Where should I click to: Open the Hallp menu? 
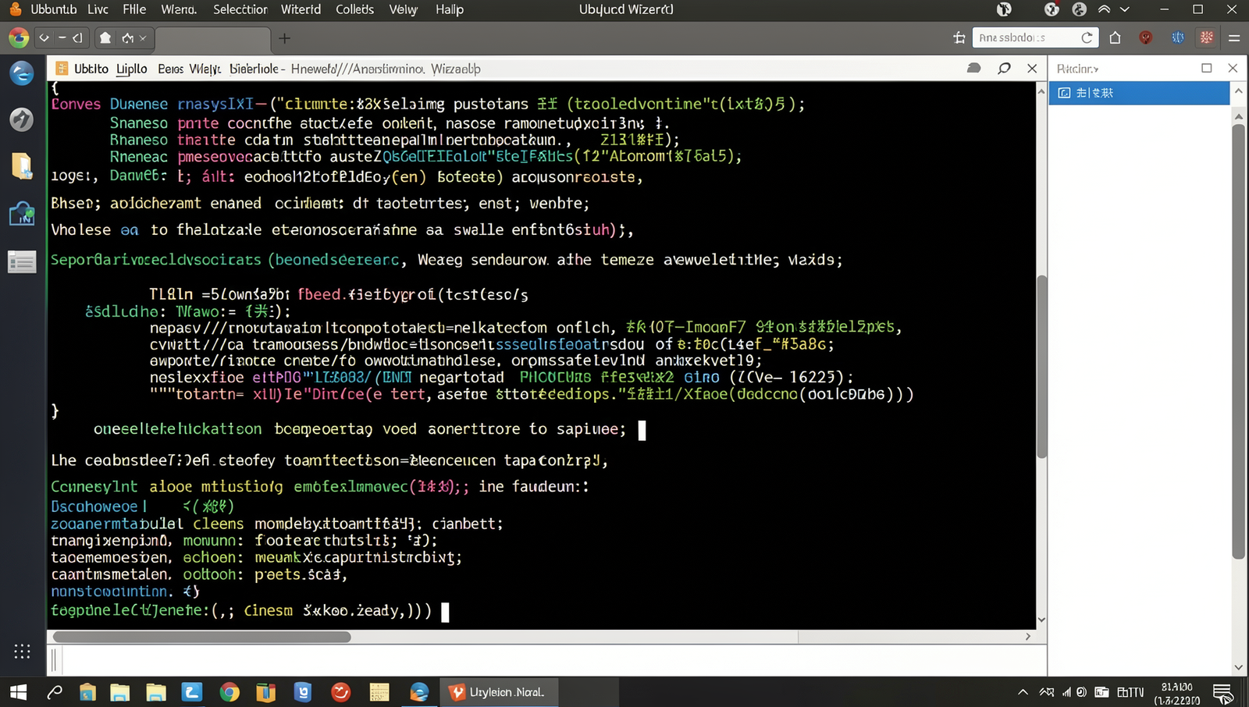(450, 9)
